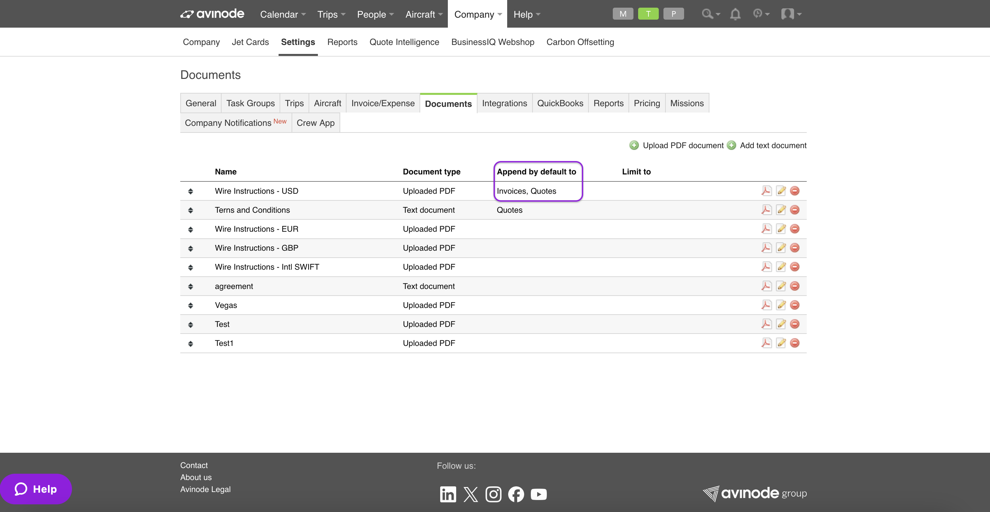Open the notifications bell
Viewport: 990px width, 512px height.
(735, 14)
